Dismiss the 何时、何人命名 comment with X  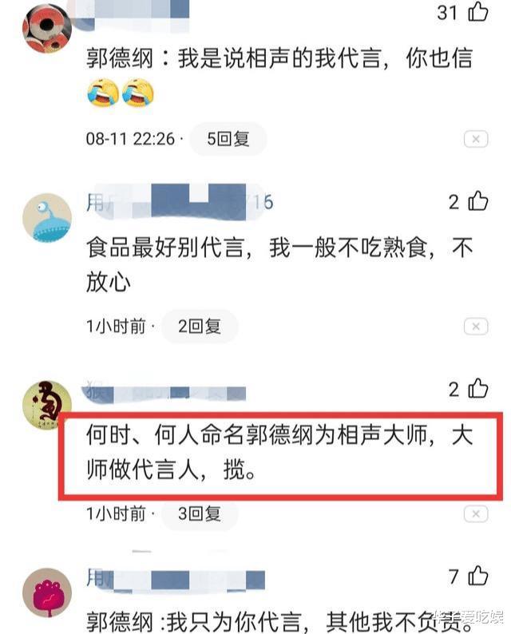click(x=476, y=514)
